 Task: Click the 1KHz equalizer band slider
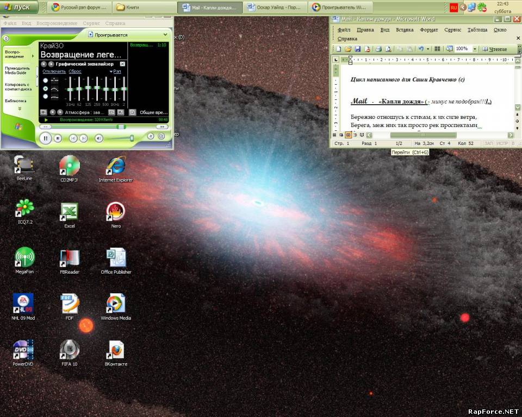click(115, 89)
